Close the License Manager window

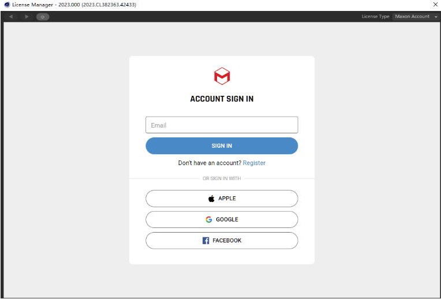(435, 5)
